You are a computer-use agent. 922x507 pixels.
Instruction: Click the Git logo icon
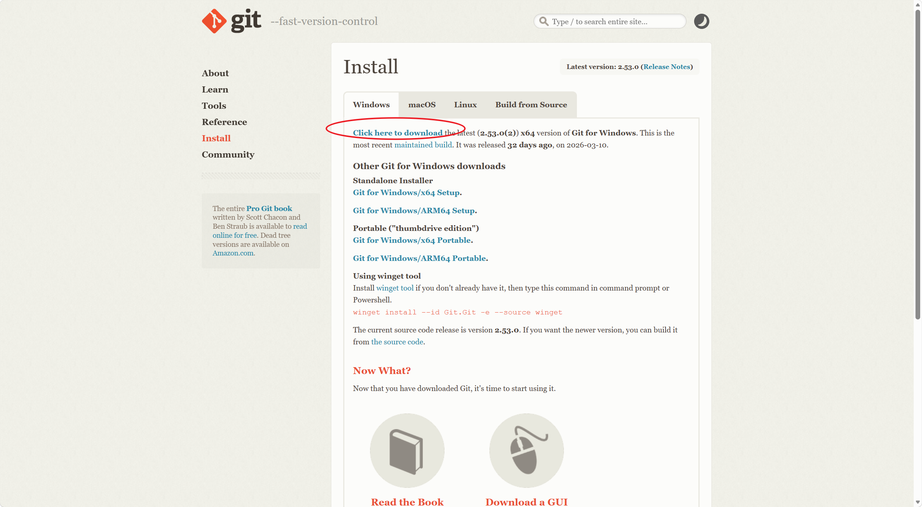(x=214, y=21)
